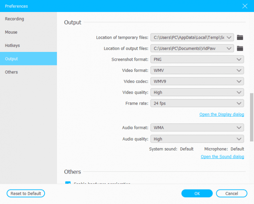Screen dimensions: 254x204
Task: Switch to the Recording section
Action: 28,19
